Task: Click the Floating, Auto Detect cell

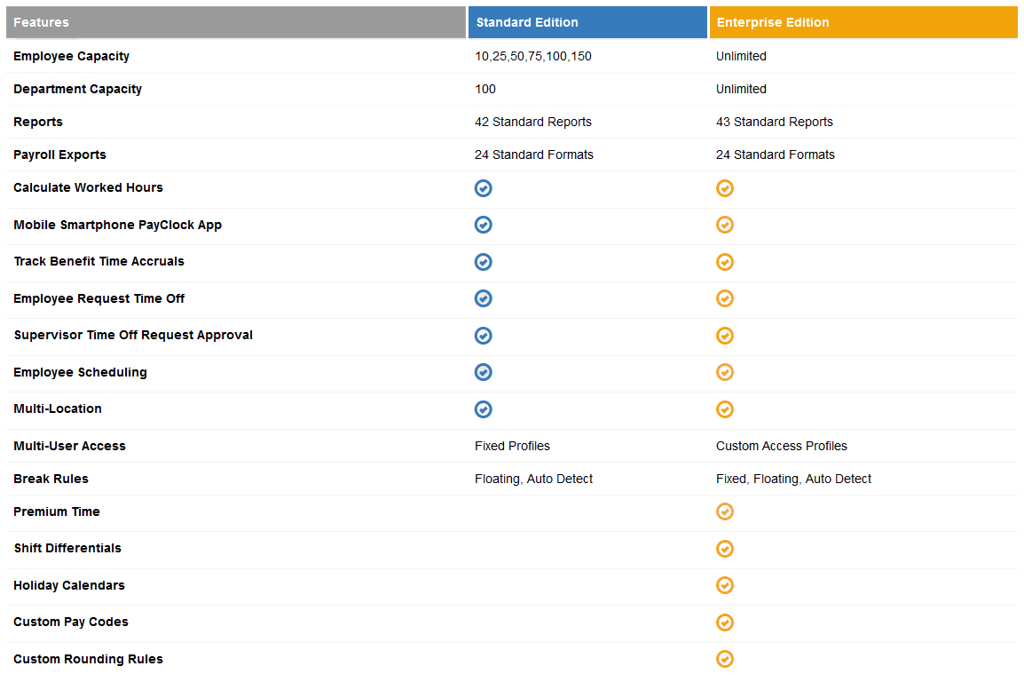Action: (533, 479)
